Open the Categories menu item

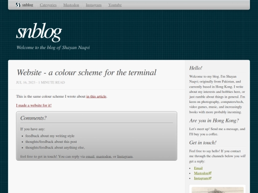click(48, 5)
